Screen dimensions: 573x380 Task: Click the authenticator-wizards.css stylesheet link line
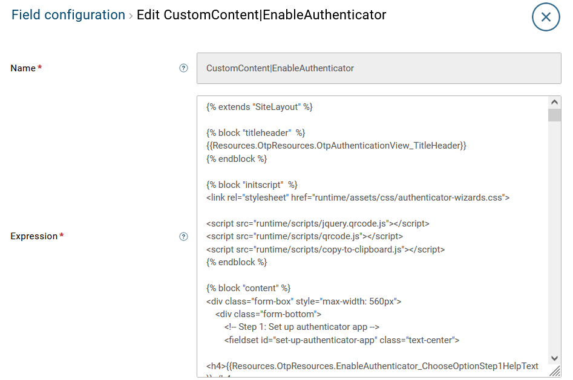358,197
